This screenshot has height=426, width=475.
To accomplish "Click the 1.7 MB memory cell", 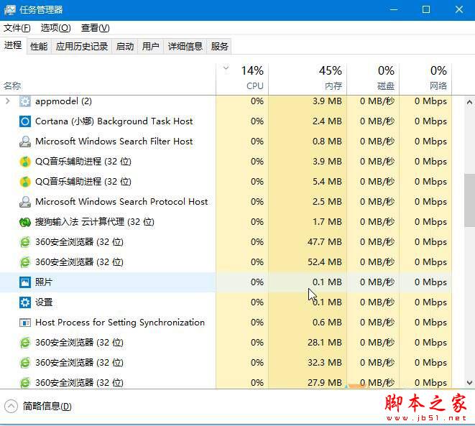I will click(308, 222).
